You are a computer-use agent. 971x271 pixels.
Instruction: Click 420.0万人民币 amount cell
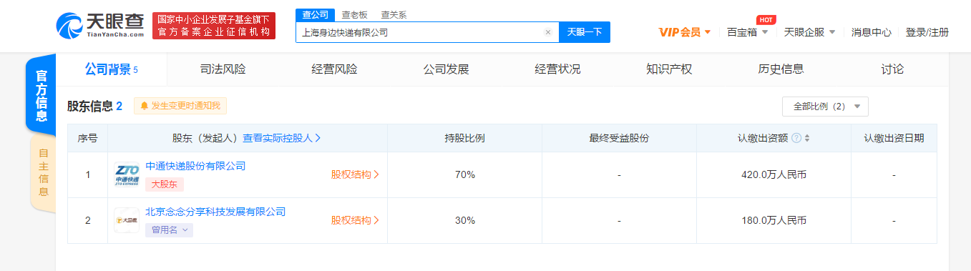[774, 174]
